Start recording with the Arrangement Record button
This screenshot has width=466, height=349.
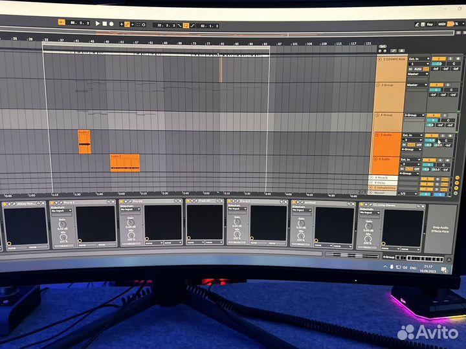coord(111,24)
